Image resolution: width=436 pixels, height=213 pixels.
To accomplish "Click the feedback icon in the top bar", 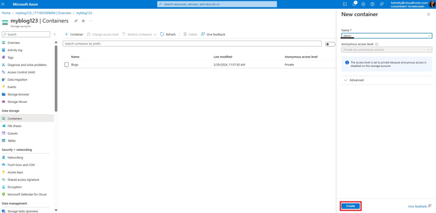I will click(x=381, y=4).
